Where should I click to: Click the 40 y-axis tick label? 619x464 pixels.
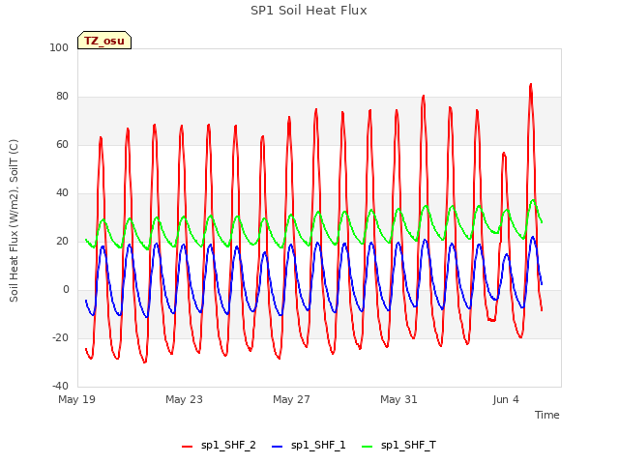coord(62,193)
